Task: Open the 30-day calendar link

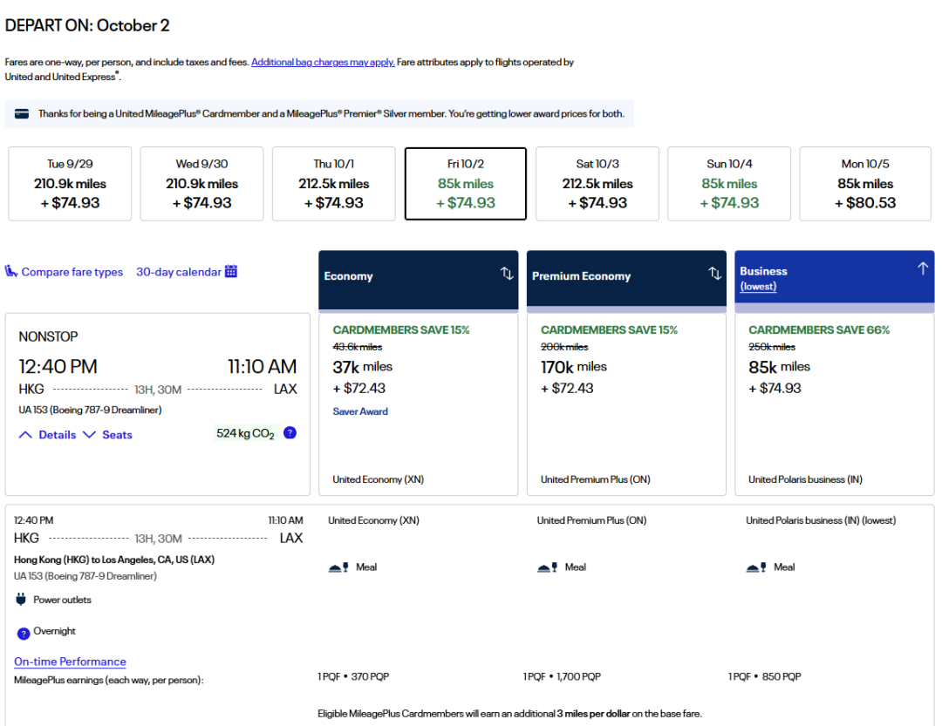Action: point(179,272)
